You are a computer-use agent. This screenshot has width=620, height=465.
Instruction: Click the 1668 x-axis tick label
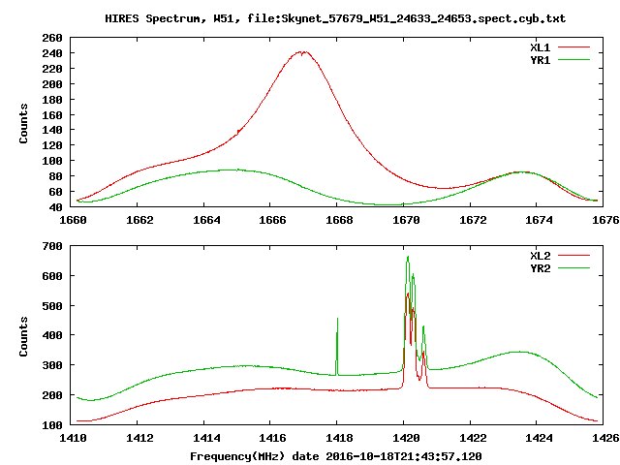click(x=339, y=220)
